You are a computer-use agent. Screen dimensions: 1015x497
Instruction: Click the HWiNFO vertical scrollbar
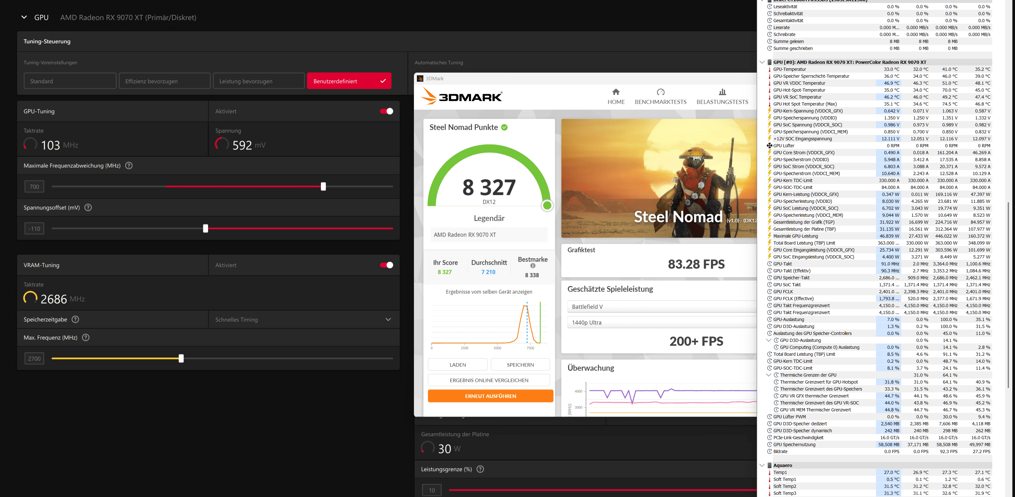click(1008, 295)
